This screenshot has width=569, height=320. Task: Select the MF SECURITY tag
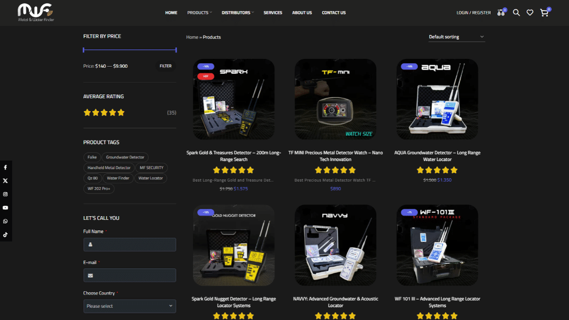pos(152,168)
